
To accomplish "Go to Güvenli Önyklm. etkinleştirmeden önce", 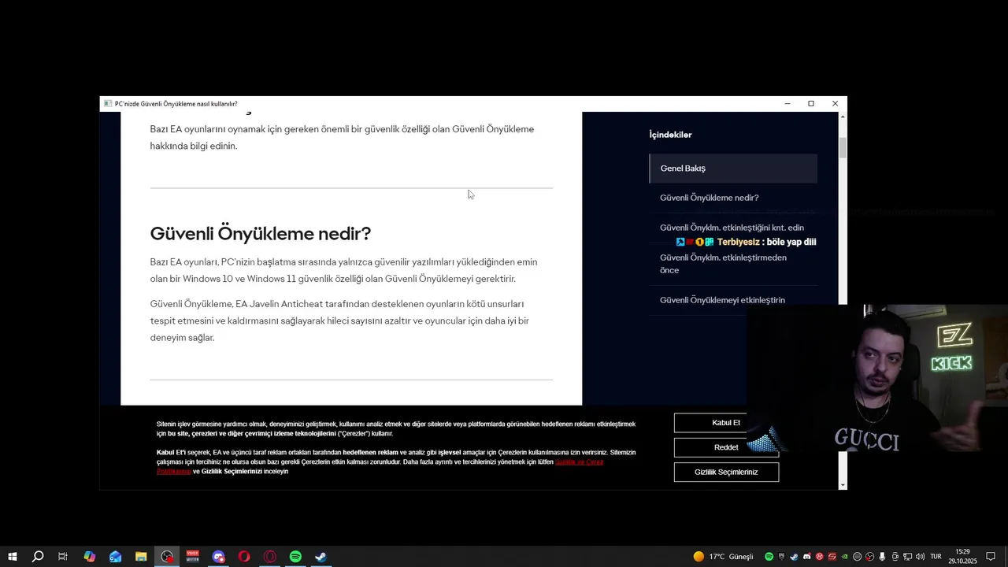I will click(x=723, y=264).
